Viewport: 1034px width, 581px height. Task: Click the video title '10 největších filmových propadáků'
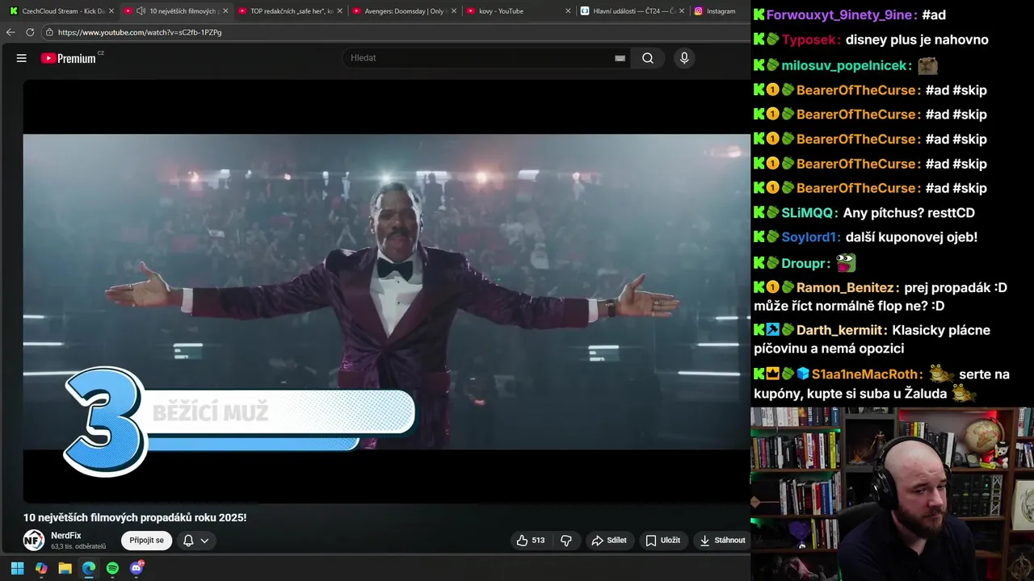coord(135,518)
